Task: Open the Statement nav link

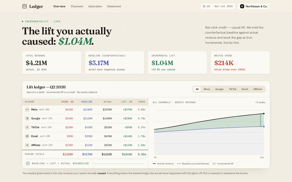Action: tap(114, 6)
